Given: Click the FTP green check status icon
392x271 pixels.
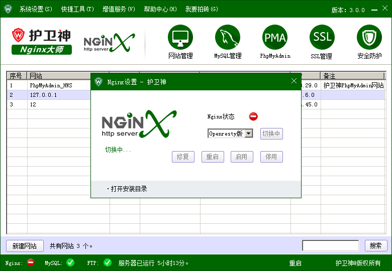Looking at the screenshot, I should tap(108, 262).
